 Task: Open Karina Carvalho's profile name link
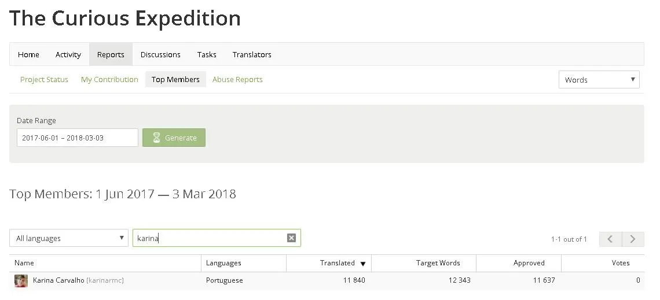point(58,280)
